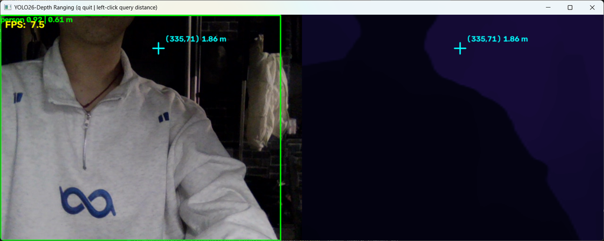This screenshot has width=604, height=241.
Task: Close the YOLO26-Depth Ranging window
Action: pos(592,7)
